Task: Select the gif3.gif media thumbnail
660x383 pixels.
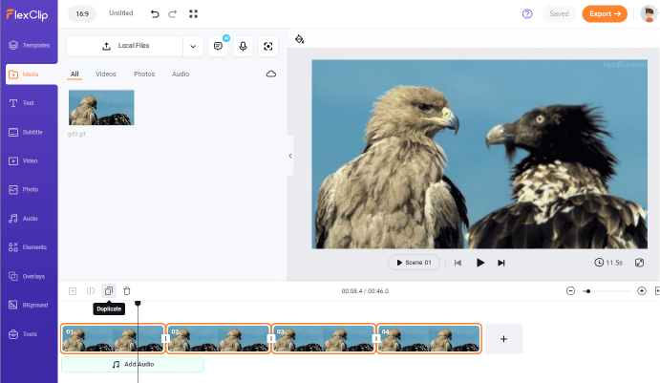Action: pos(101,107)
